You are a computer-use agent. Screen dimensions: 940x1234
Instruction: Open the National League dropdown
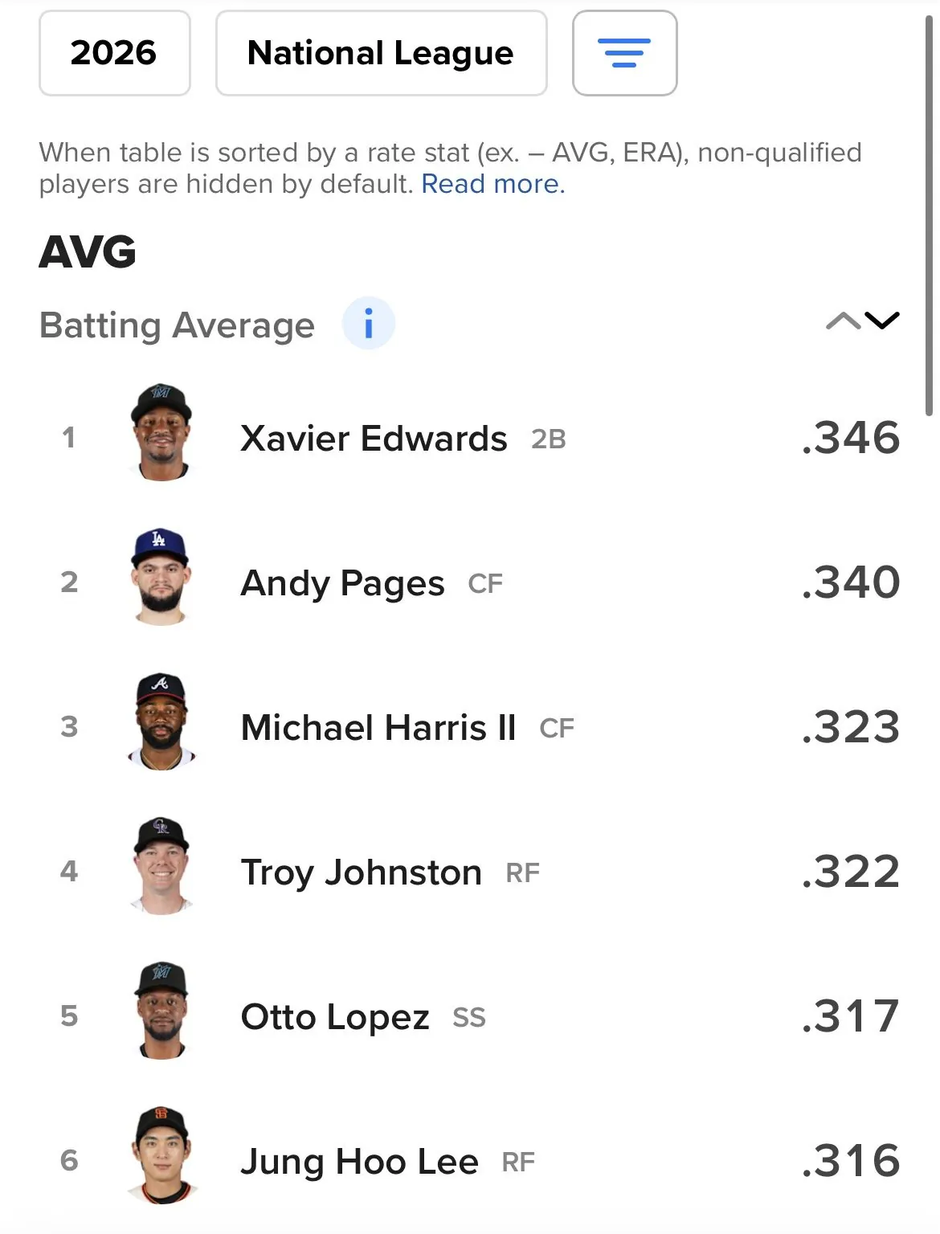click(x=381, y=53)
